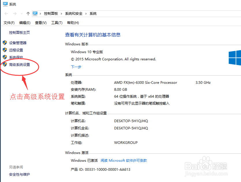Open 系统保护 link
This screenshot has height=182, width=241.
(16, 57)
